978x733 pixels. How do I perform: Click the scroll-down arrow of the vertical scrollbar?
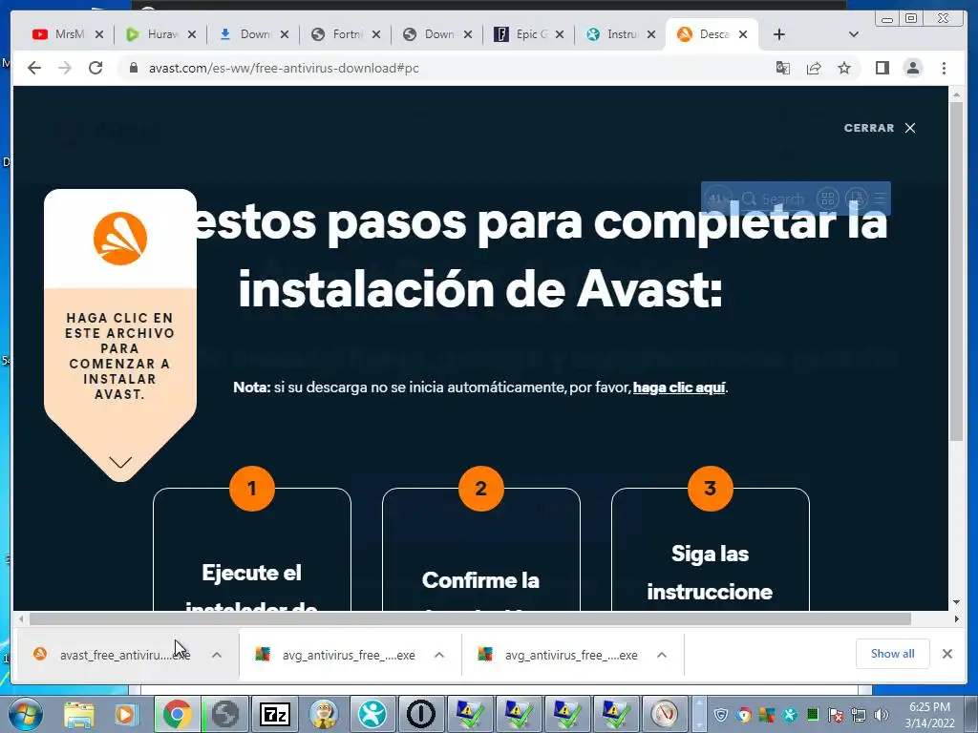tap(956, 603)
